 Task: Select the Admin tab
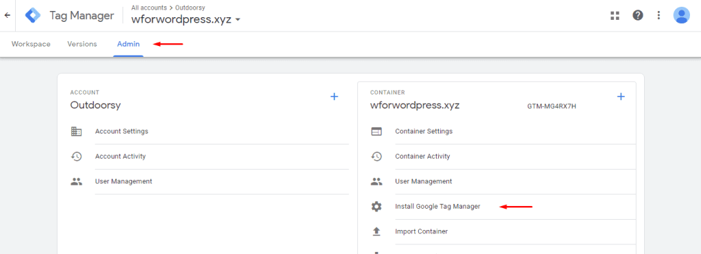click(x=128, y=45)
